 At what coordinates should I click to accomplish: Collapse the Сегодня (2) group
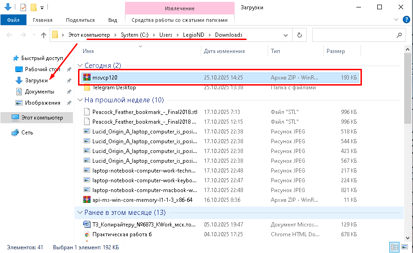[80, 66]
